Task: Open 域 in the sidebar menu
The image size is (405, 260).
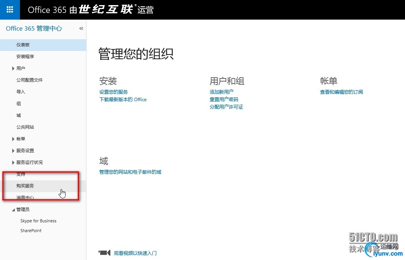Action: (x=18, y=115)
